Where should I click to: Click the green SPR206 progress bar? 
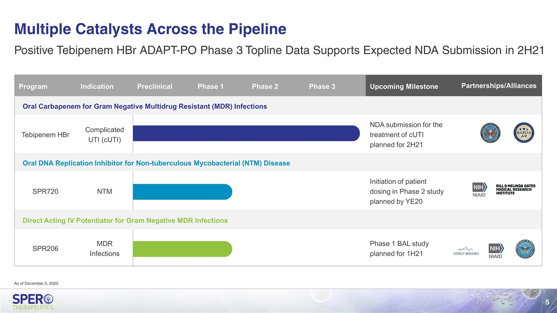pyautogui.click(x=182, y=249)
